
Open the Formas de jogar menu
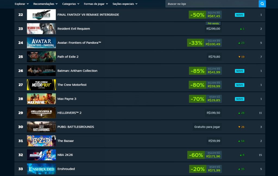(96, 4)
